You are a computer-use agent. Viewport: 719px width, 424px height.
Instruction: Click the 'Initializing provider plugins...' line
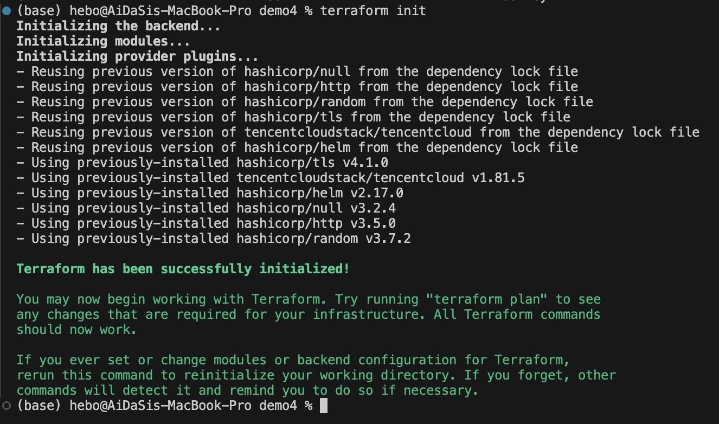tap(138, 56)
